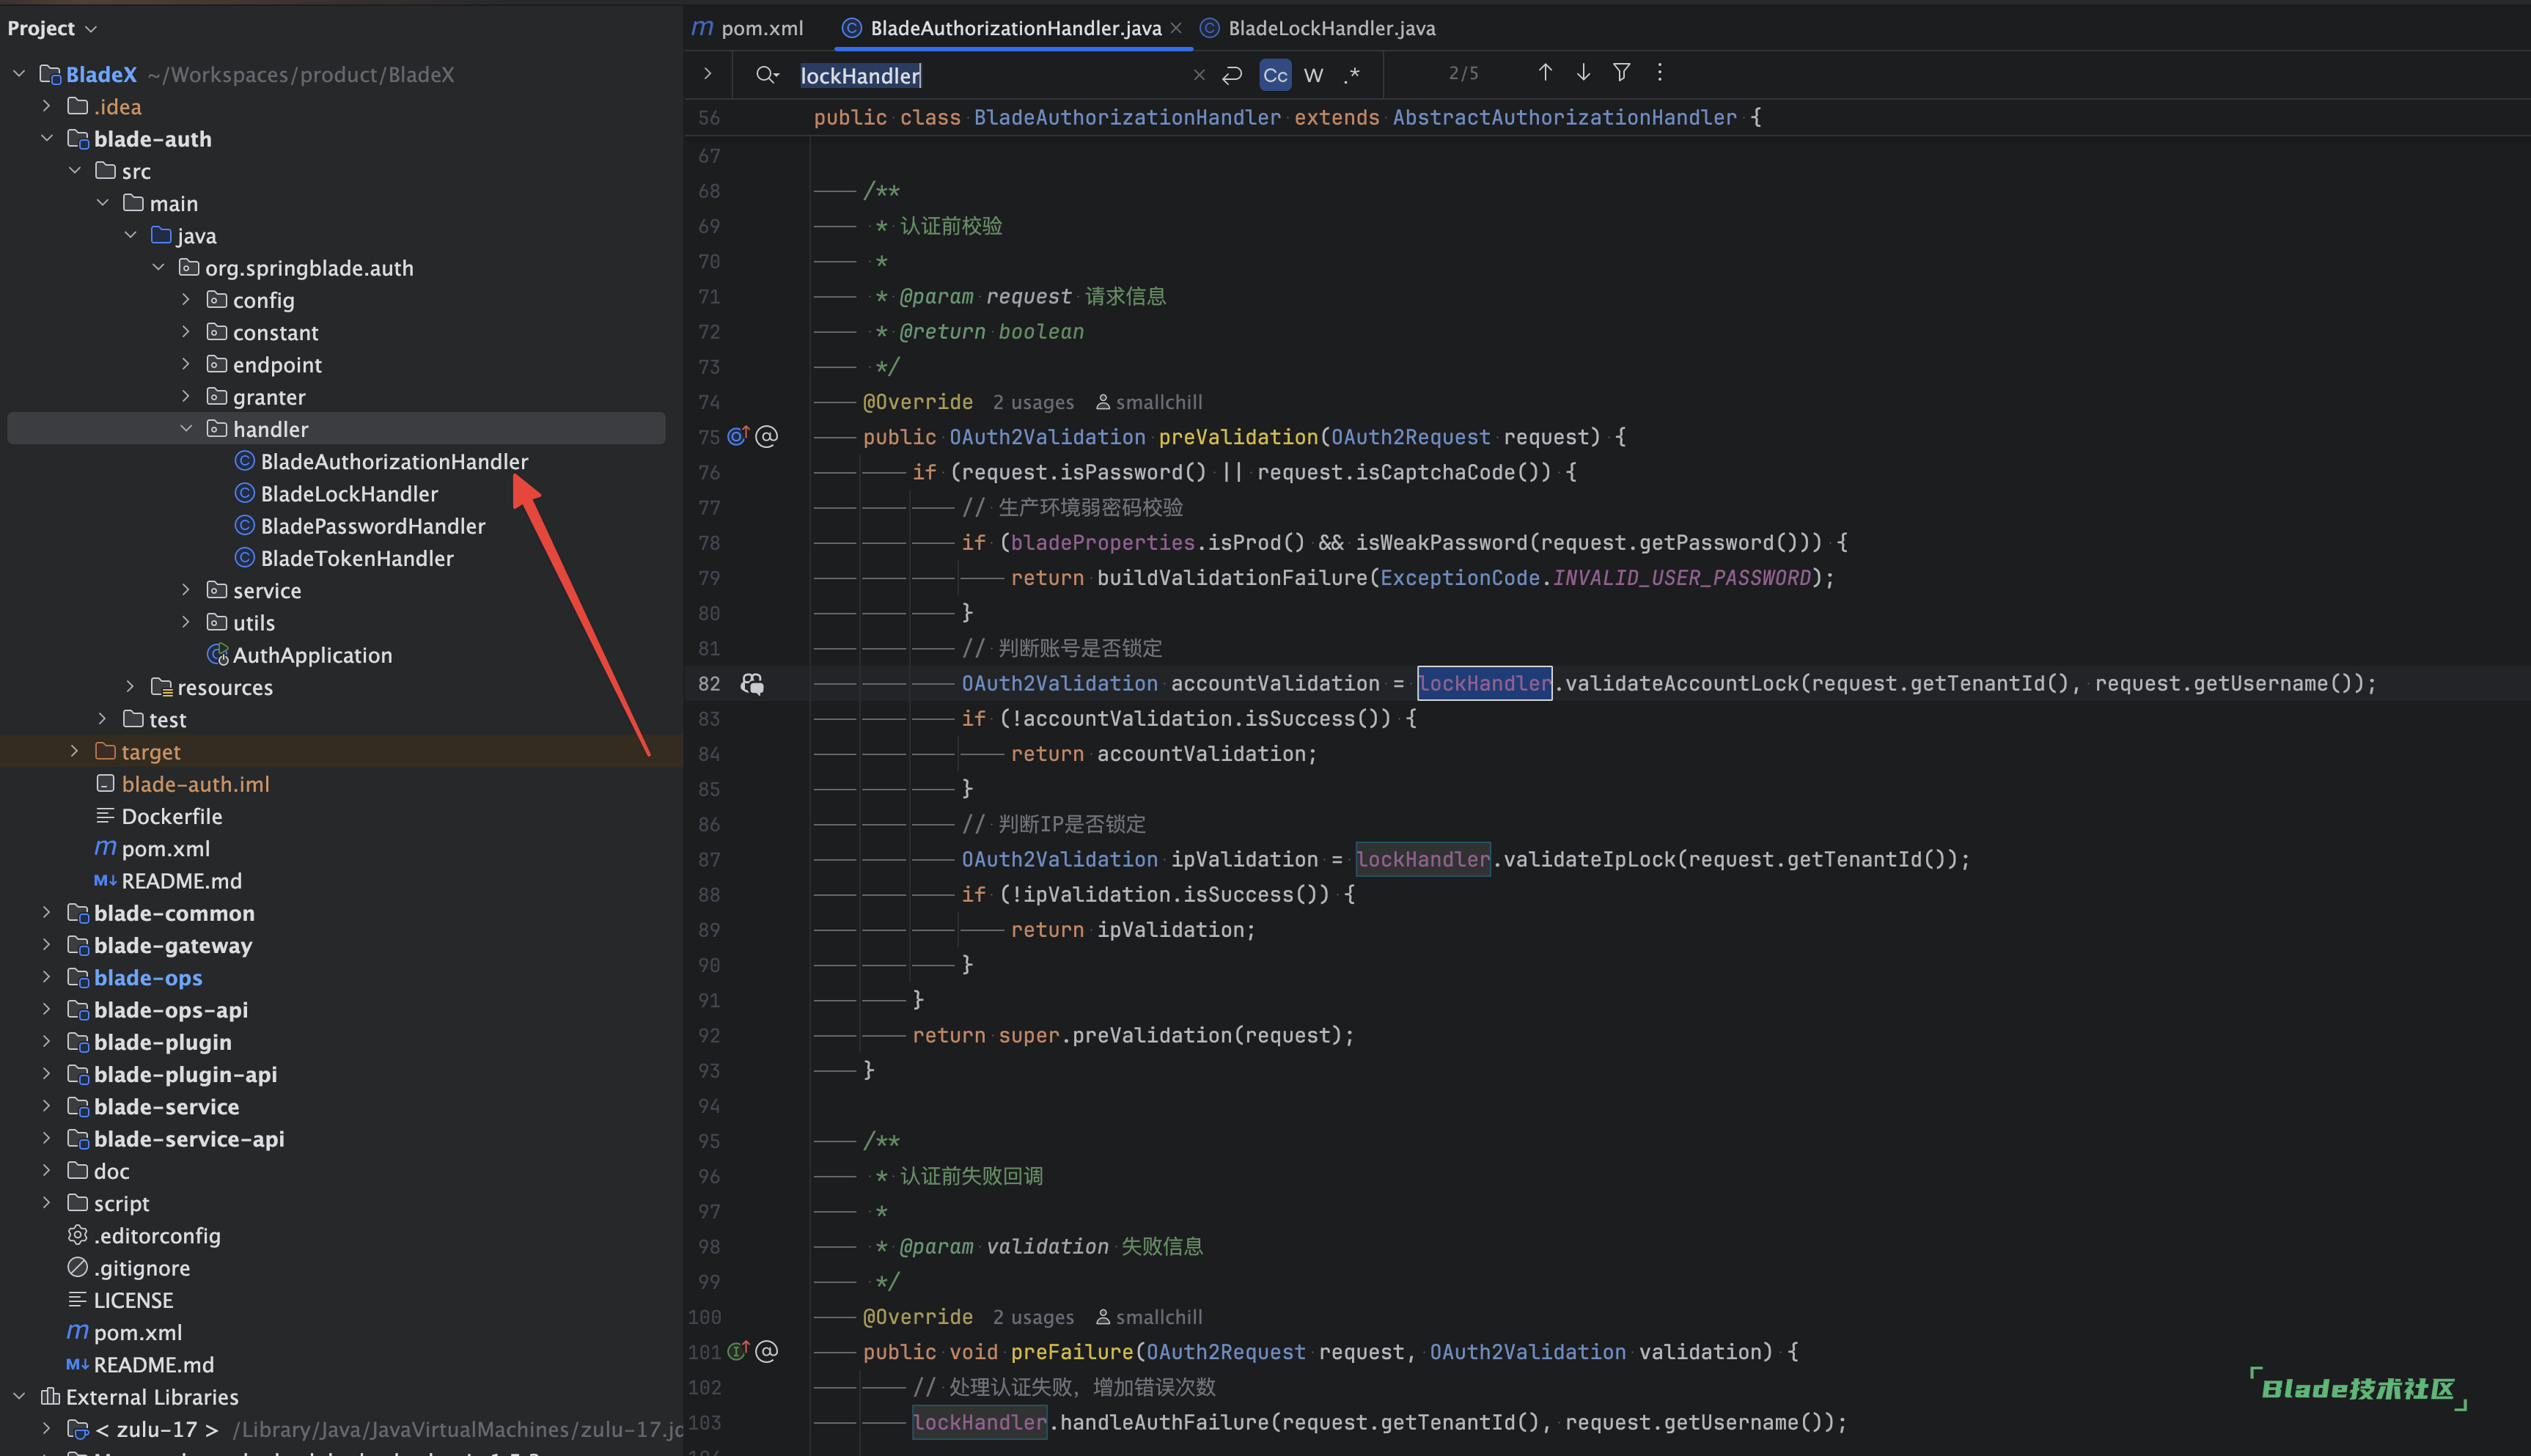Click INVALID_USER_PASSWORD constant on line 79

pos(1682,577)
